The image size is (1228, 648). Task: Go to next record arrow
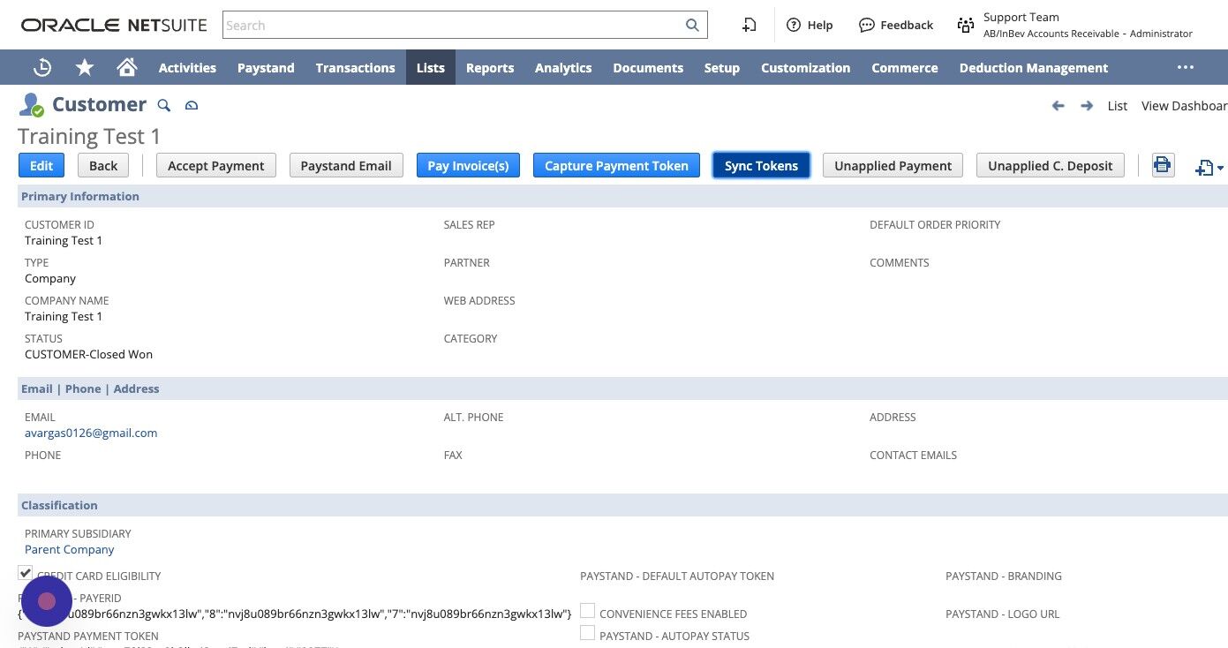(1087, 106)
